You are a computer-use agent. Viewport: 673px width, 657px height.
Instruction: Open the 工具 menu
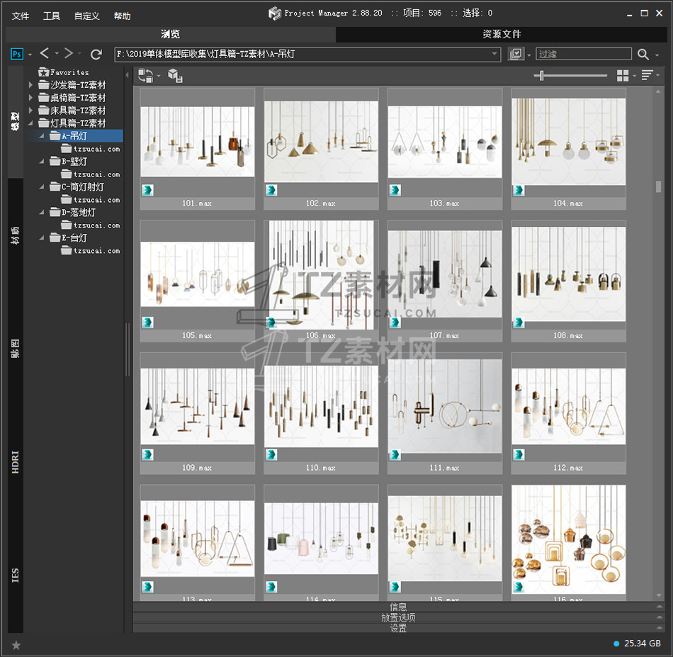[x=52, y=16]
